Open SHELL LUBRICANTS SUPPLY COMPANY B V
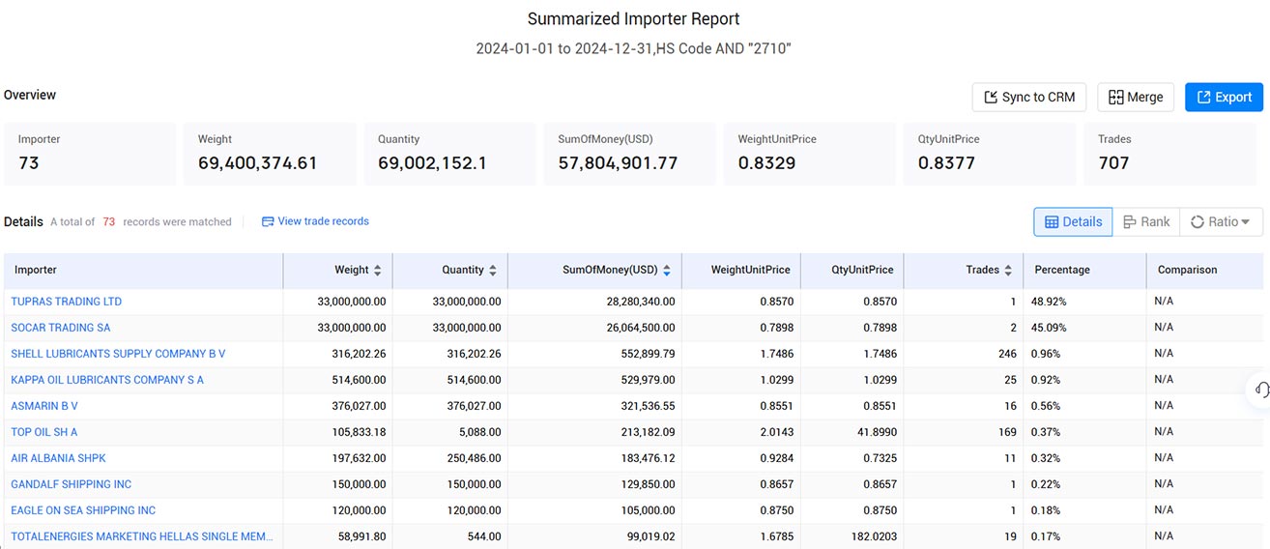Viewport: 1270px width, 549px height. click(118, 354)
